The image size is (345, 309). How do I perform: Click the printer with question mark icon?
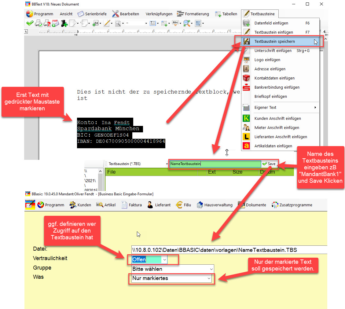[x=47, y=23]
